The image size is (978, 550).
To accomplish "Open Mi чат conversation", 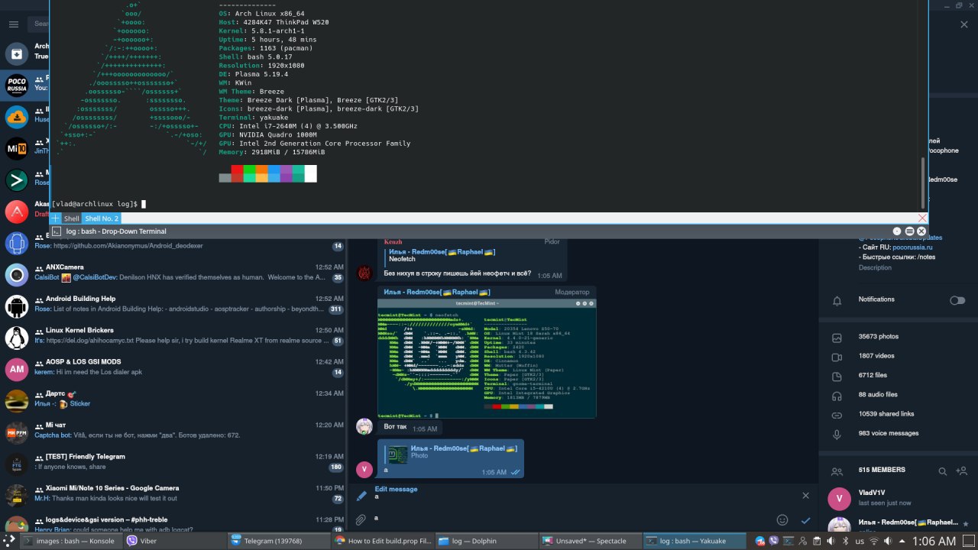I will click(x=174, y=430).
